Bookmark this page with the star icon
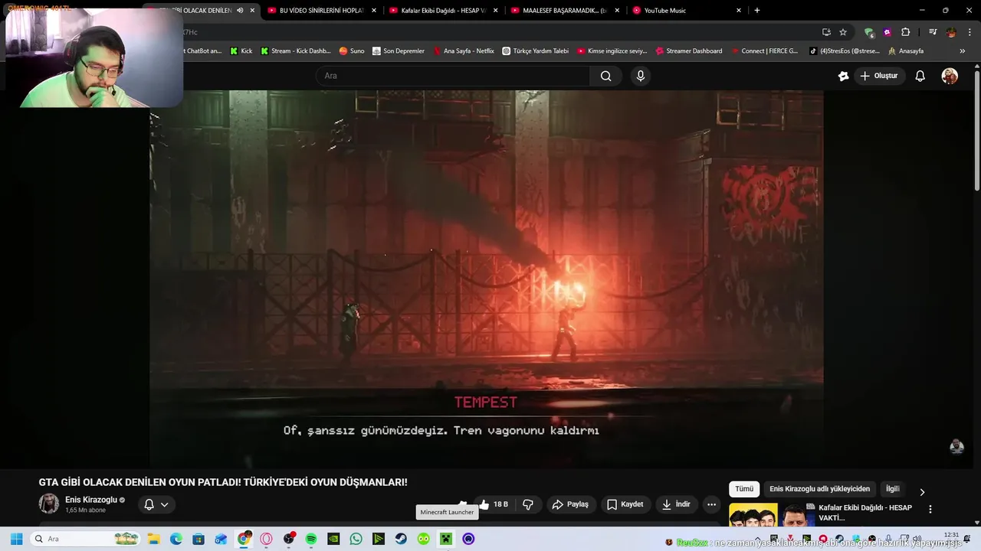 coord(843,32)
